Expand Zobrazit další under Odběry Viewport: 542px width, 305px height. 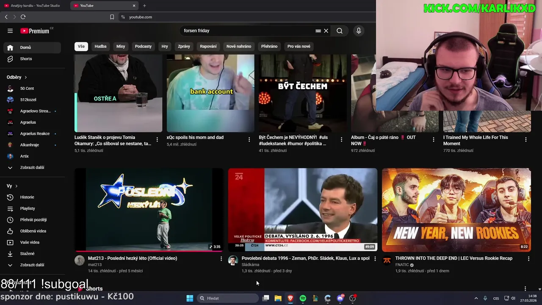32,167
